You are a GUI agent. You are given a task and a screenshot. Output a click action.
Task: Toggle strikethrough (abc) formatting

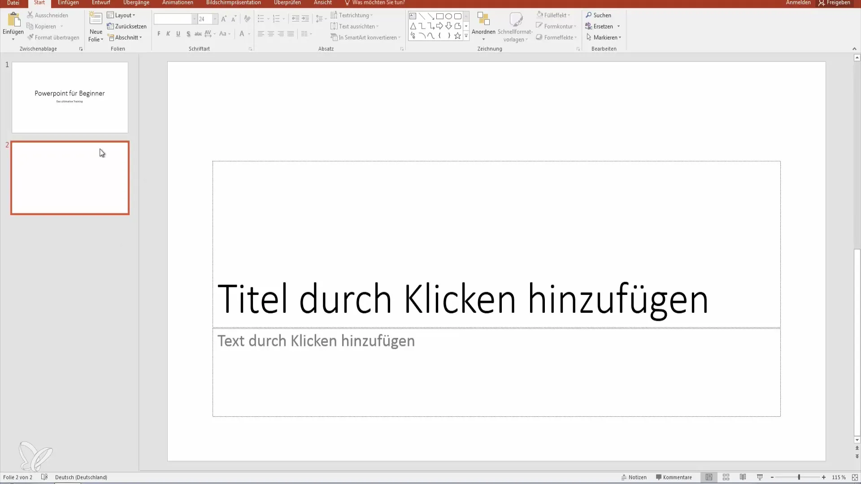click(x=198, y=34)
